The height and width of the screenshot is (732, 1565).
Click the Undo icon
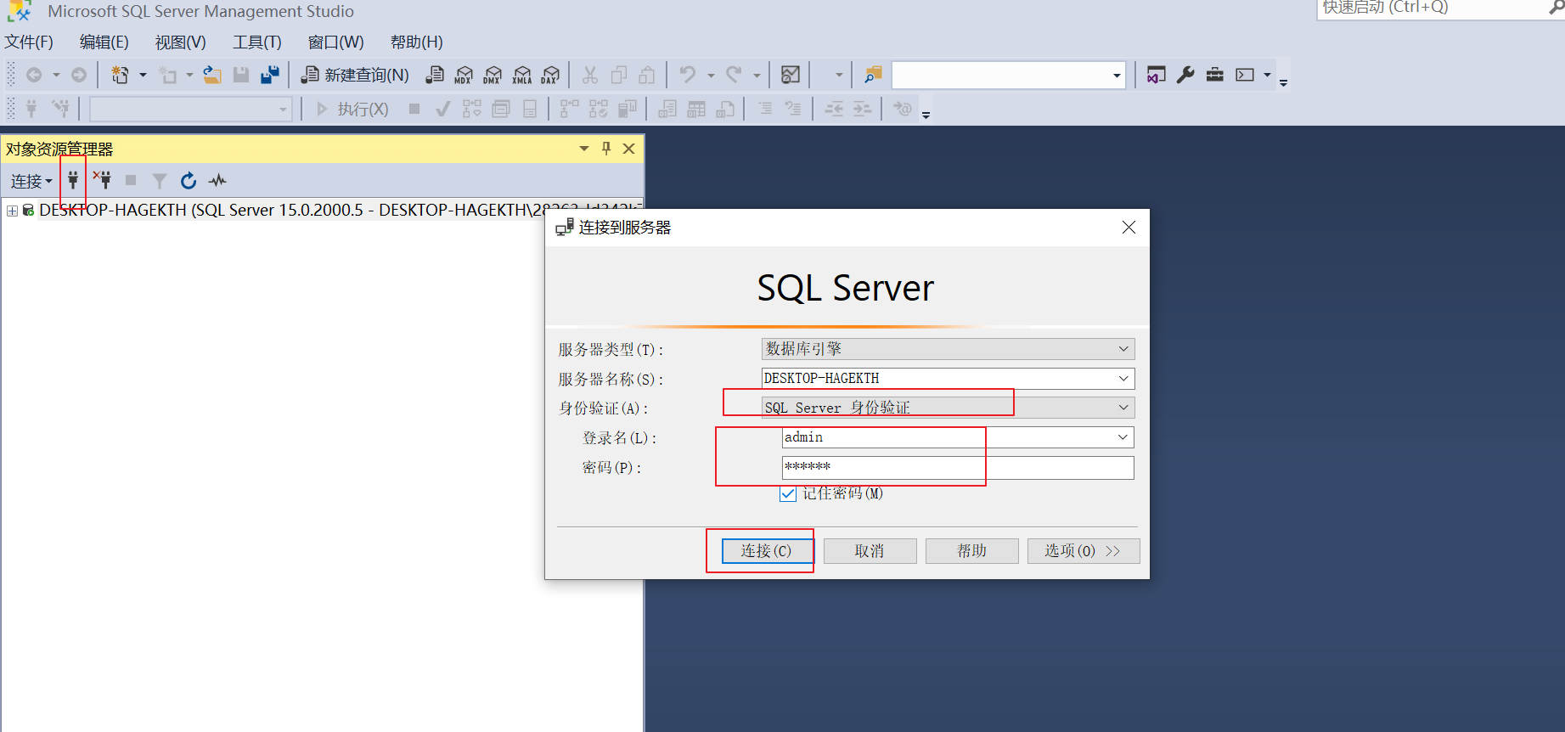pos(688,76)
